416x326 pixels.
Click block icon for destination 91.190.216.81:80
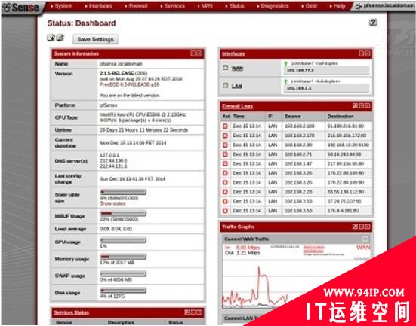click(225, 126)
